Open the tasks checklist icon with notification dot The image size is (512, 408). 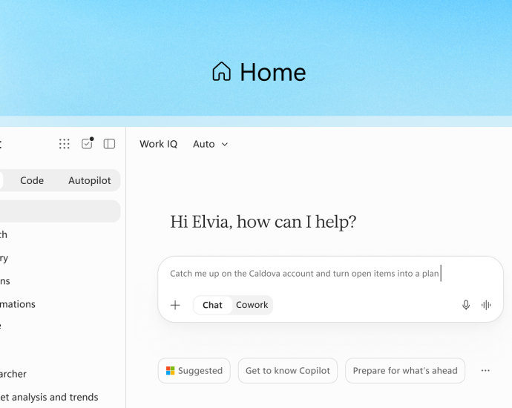87,143
